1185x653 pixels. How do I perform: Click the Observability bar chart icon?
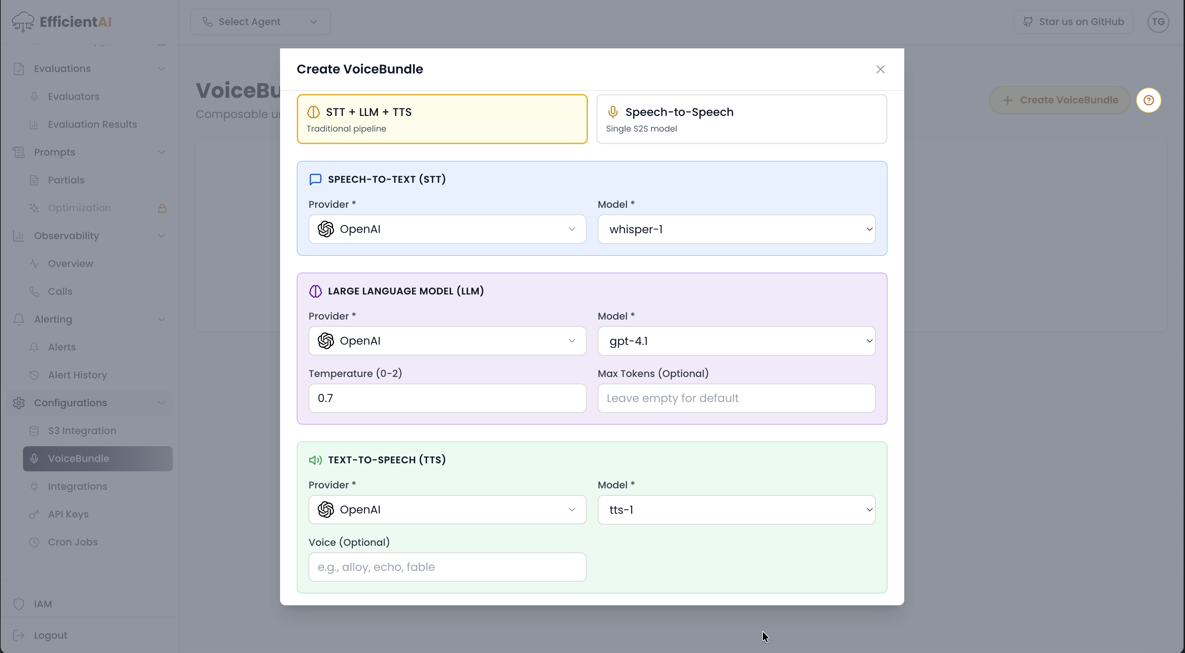point(19,236)
